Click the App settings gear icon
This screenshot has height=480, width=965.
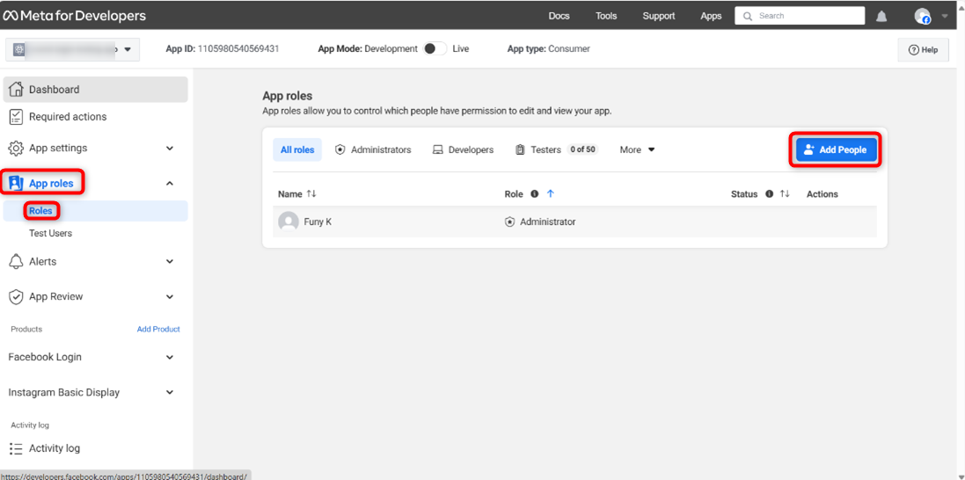(x=17, y=149)
